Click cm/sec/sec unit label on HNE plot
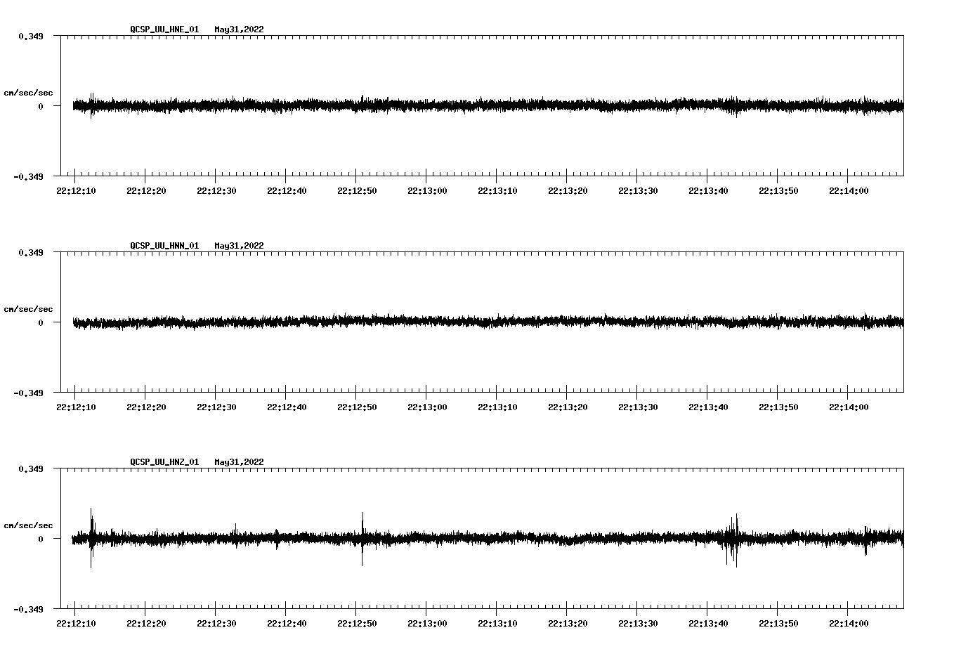954x649 pixels. 29,93
